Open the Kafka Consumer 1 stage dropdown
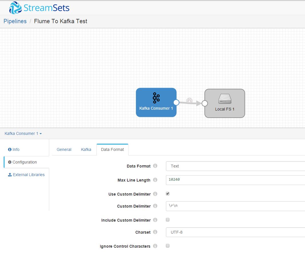 (23, 133)
